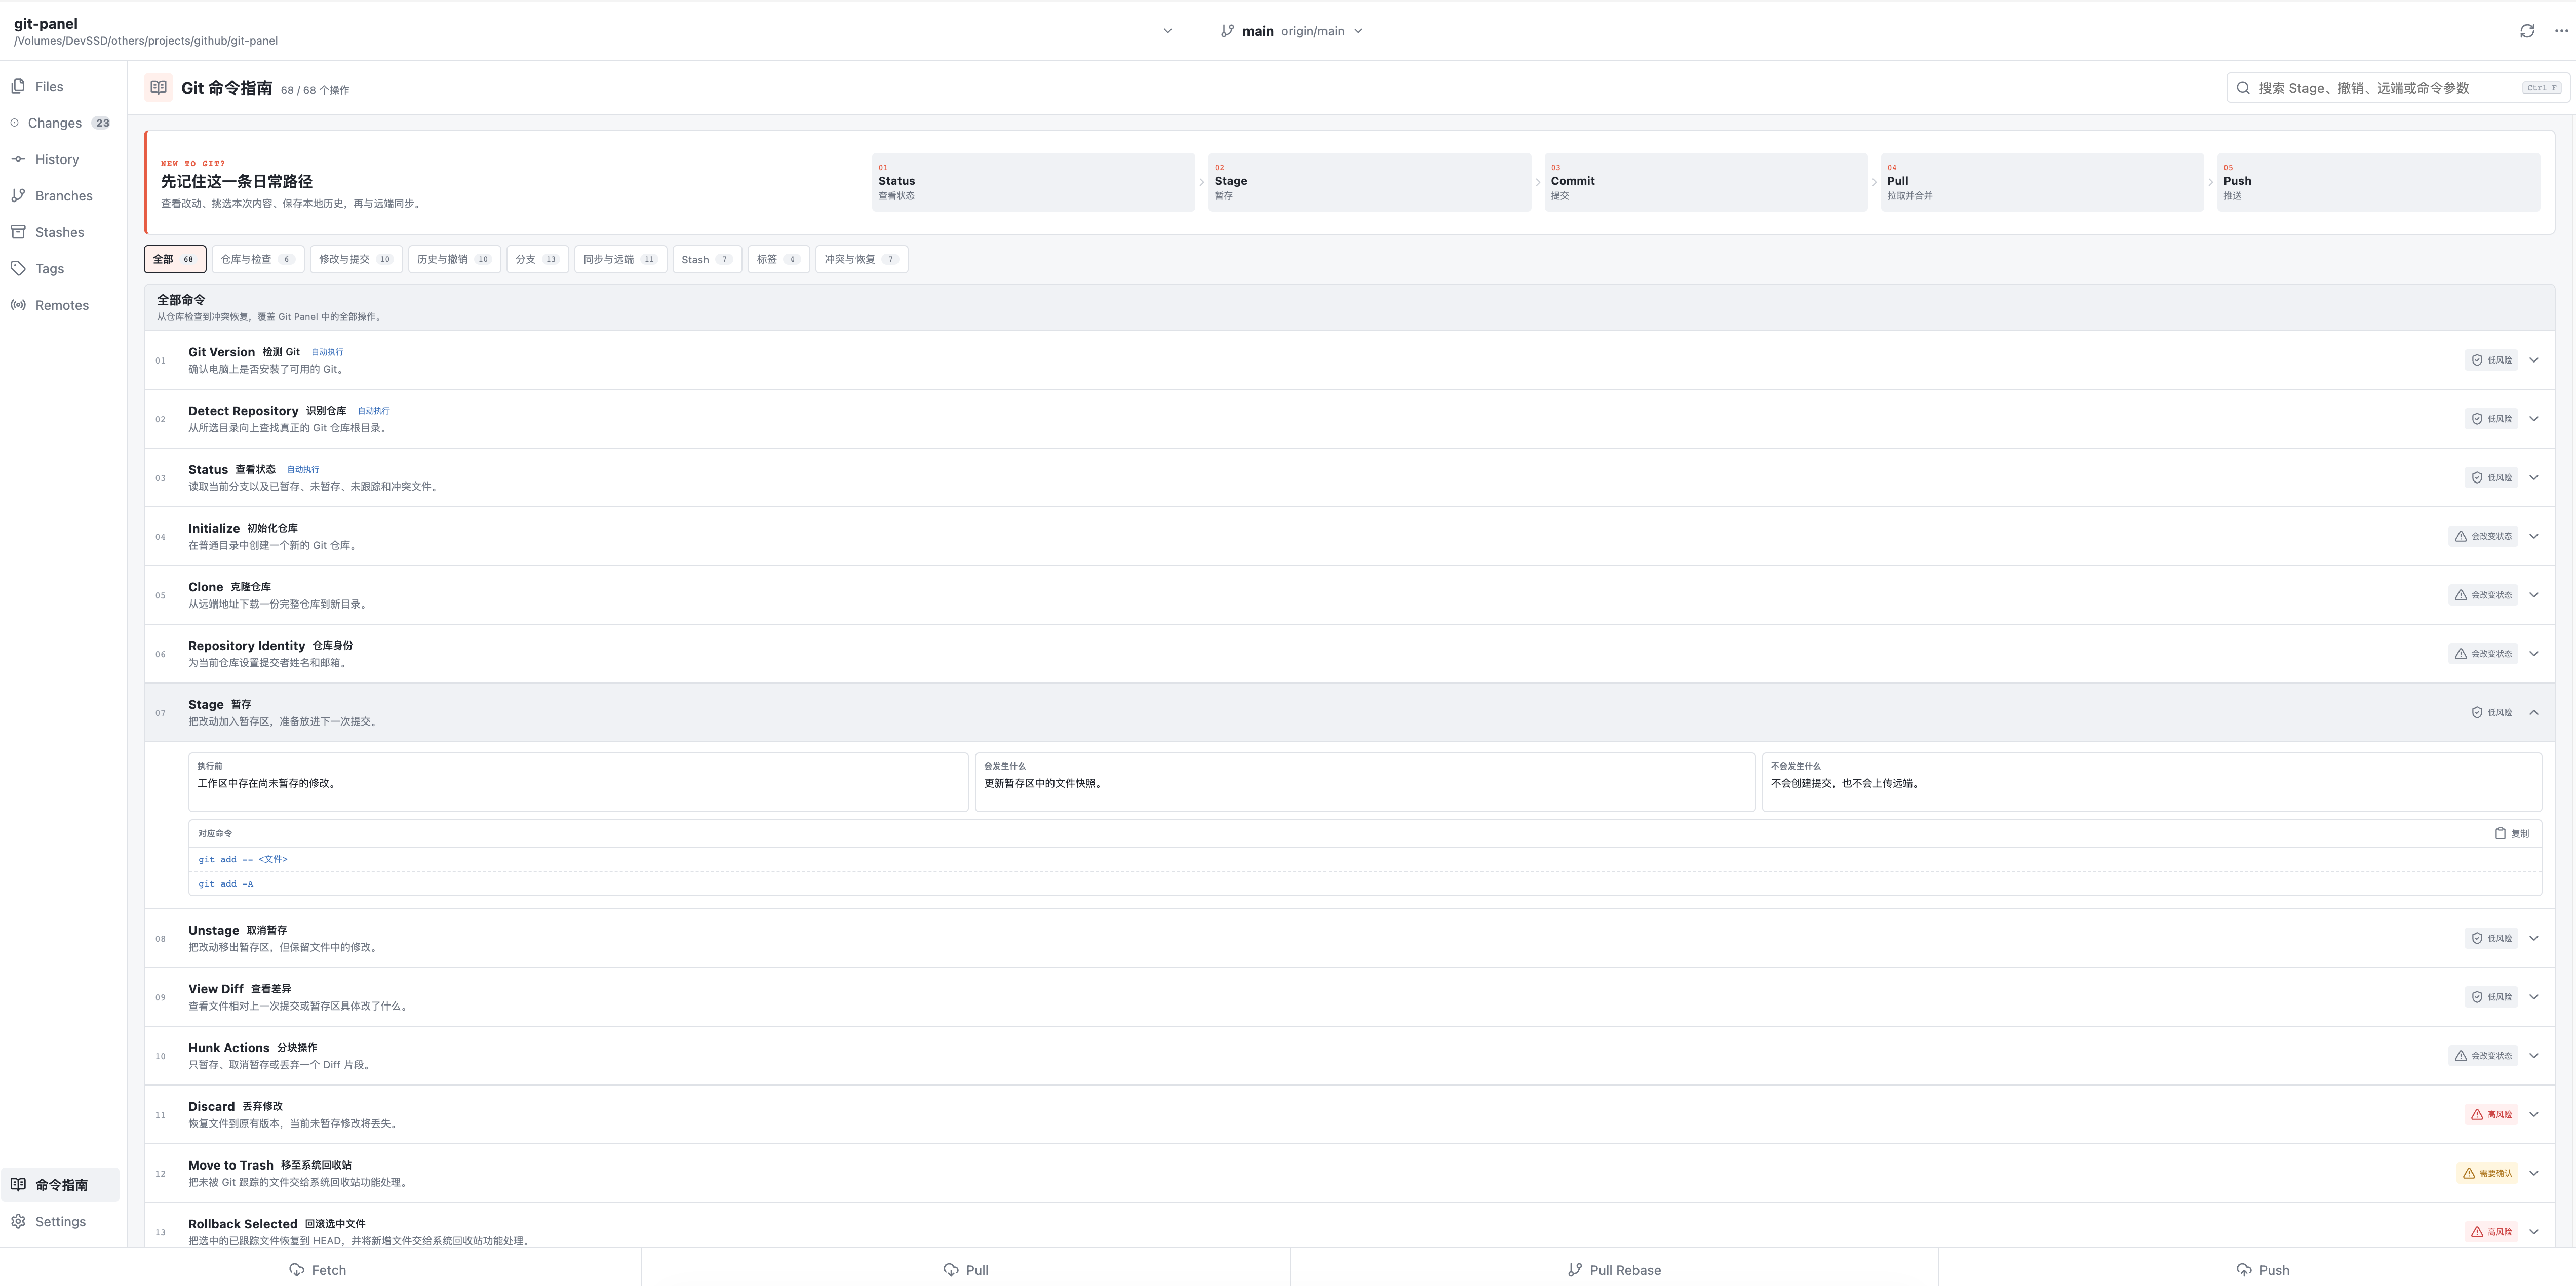
Task: Switch to the Stash category tab
Action: coord(707,260)
